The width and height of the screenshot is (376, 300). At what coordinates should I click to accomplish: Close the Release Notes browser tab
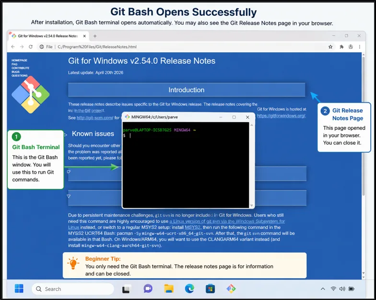tap(84, 36)
